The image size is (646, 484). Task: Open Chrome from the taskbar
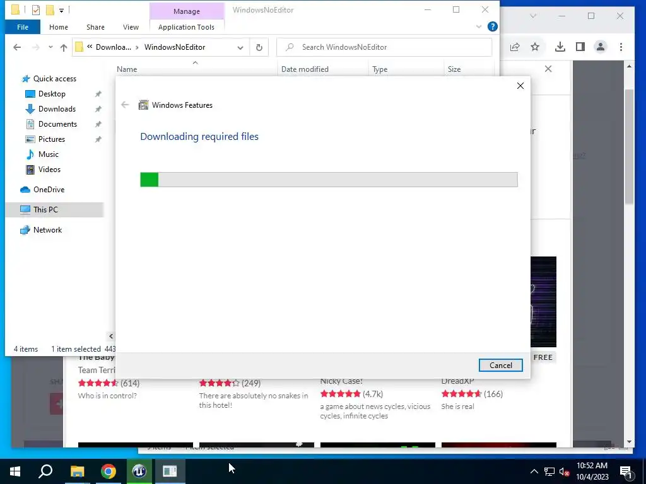tap(109, 471)
